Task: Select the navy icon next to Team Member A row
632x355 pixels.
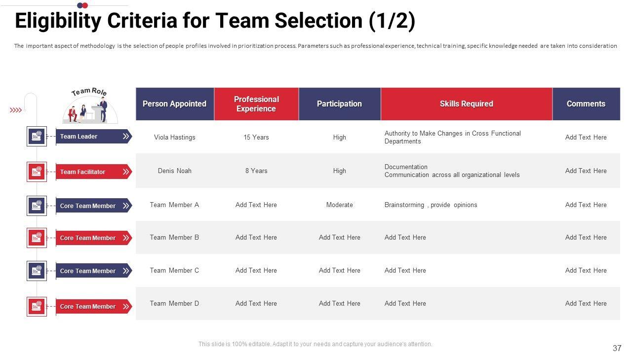Action: click(x=37, y=206)
